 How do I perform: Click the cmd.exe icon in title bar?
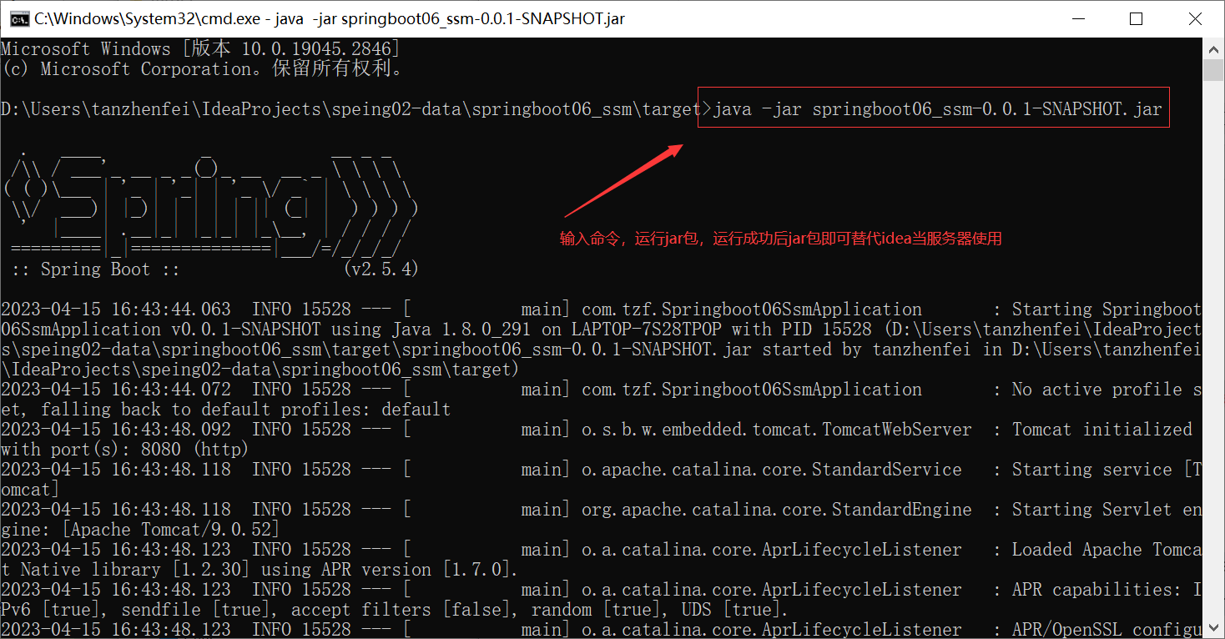coord(20,18)
